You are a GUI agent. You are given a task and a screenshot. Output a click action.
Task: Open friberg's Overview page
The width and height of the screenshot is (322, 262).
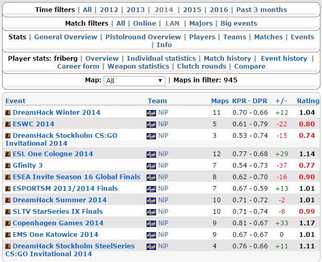(102, 58)
